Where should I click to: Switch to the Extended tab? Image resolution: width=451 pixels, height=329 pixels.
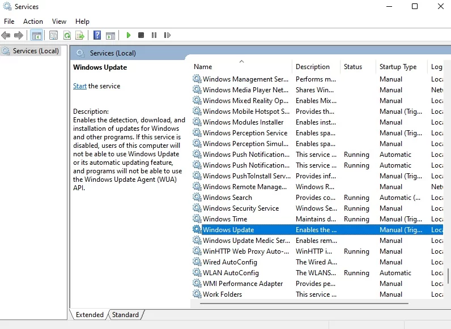[x=90, y=315]
